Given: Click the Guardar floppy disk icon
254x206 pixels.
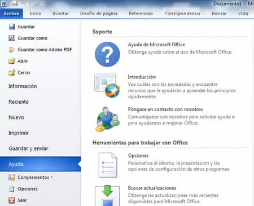Looking at the screenshot, I should (x=12, y=27).
